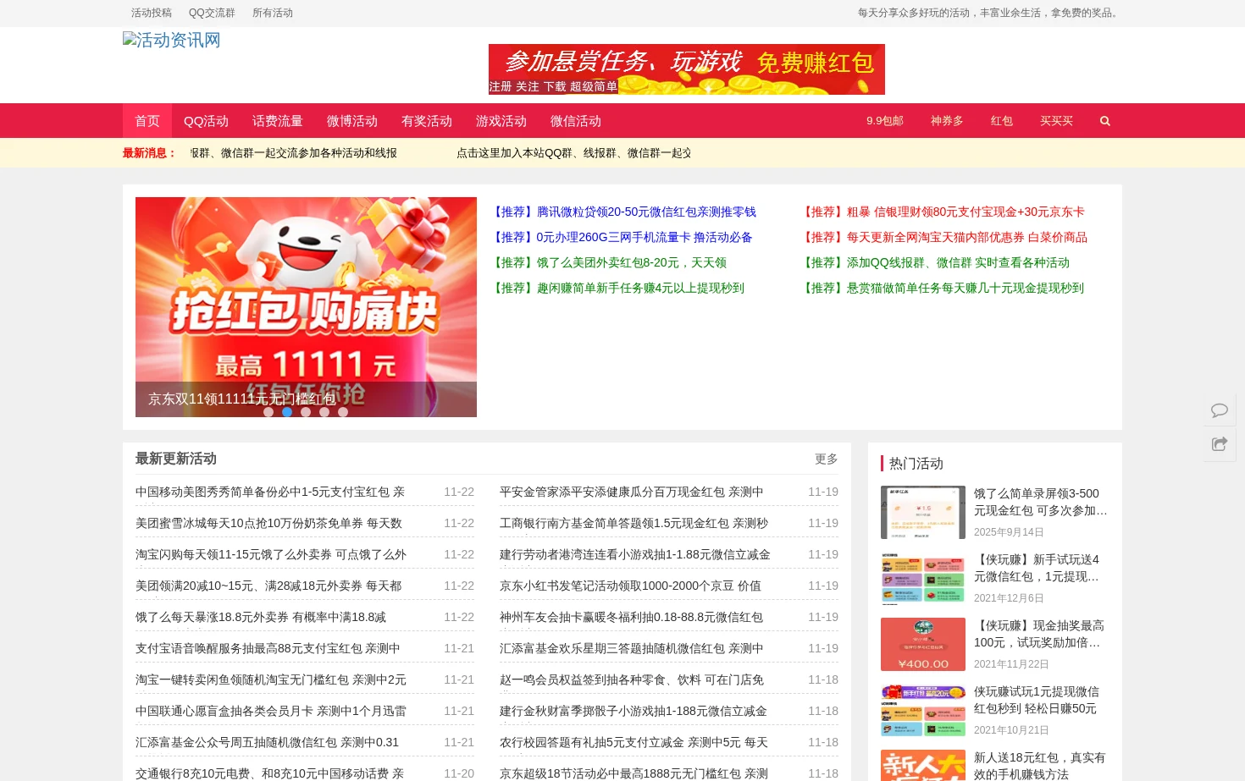The width and height of the screenshot is (1245, 781).
Task: Open 美团蜜雪冰城每天10点 article link
Action: (x=268, y=523)
